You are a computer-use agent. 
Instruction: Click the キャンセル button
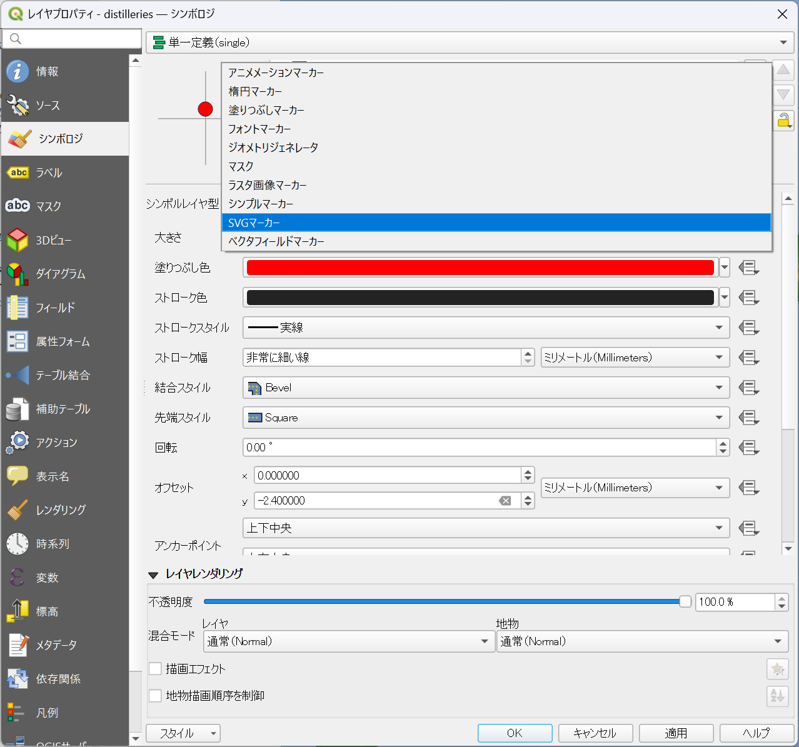coord(595,733)
